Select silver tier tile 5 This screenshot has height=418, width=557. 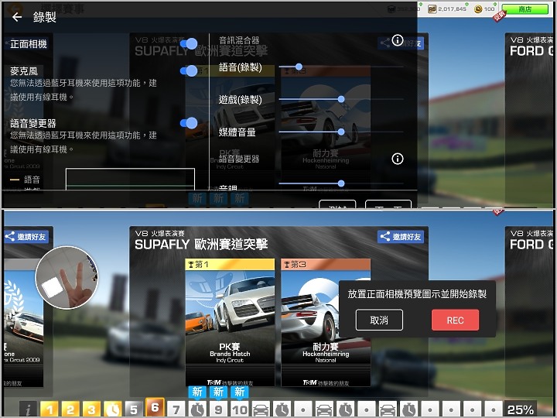point(134,409)
